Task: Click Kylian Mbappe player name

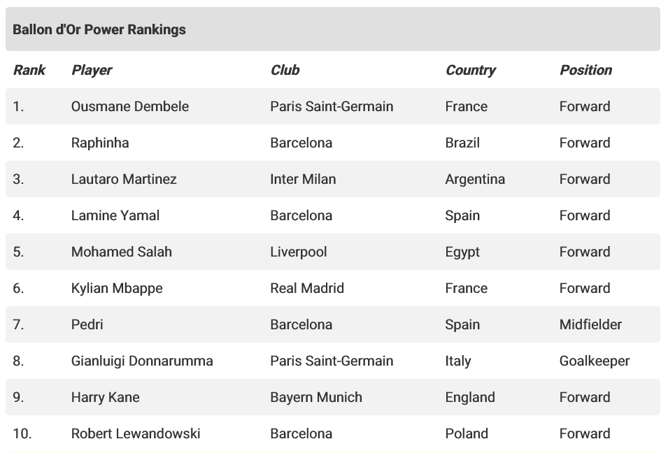Action: 117,288
